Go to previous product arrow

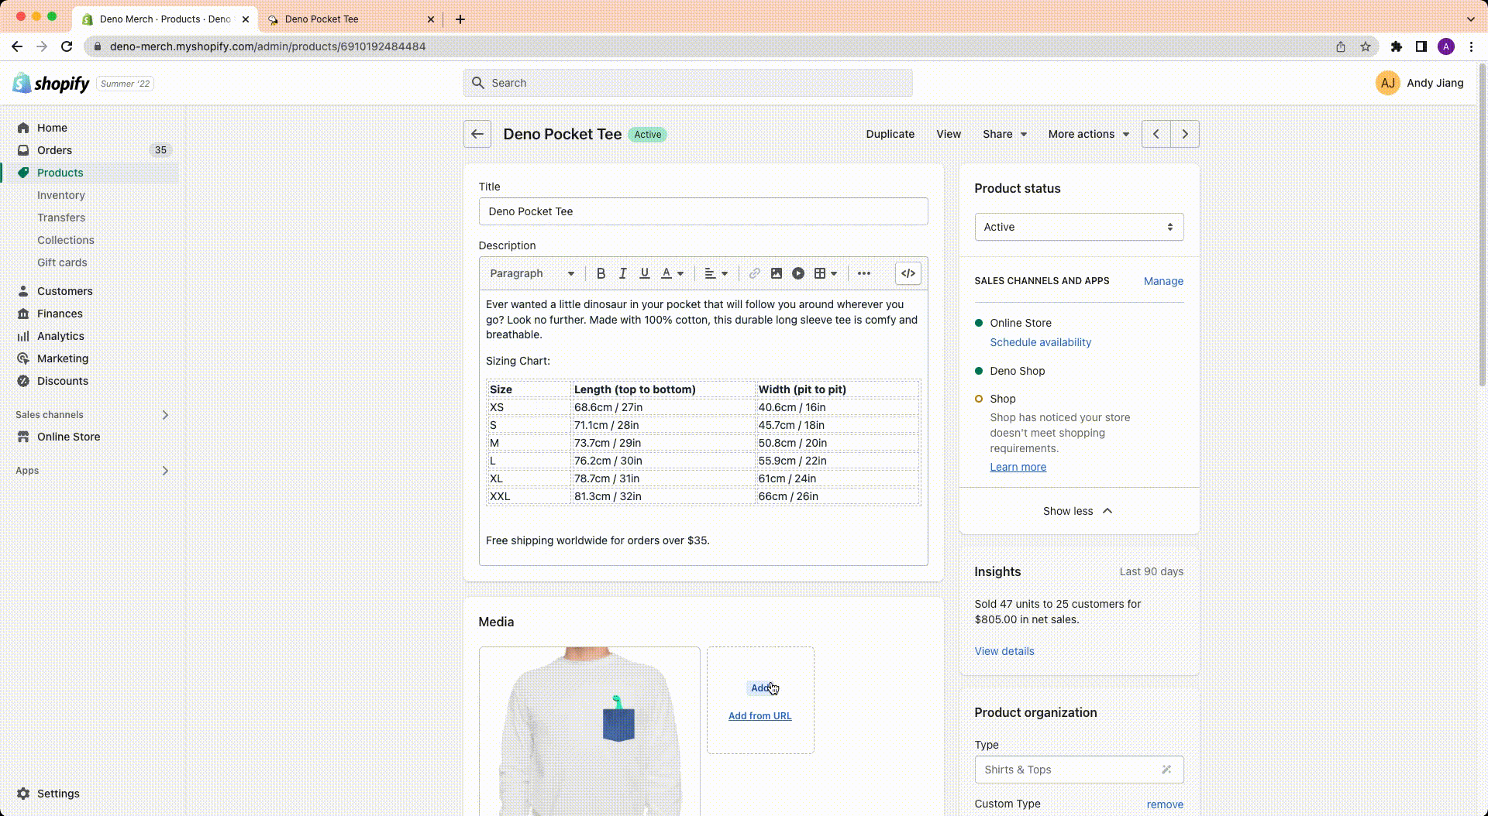click(1156, 134)
